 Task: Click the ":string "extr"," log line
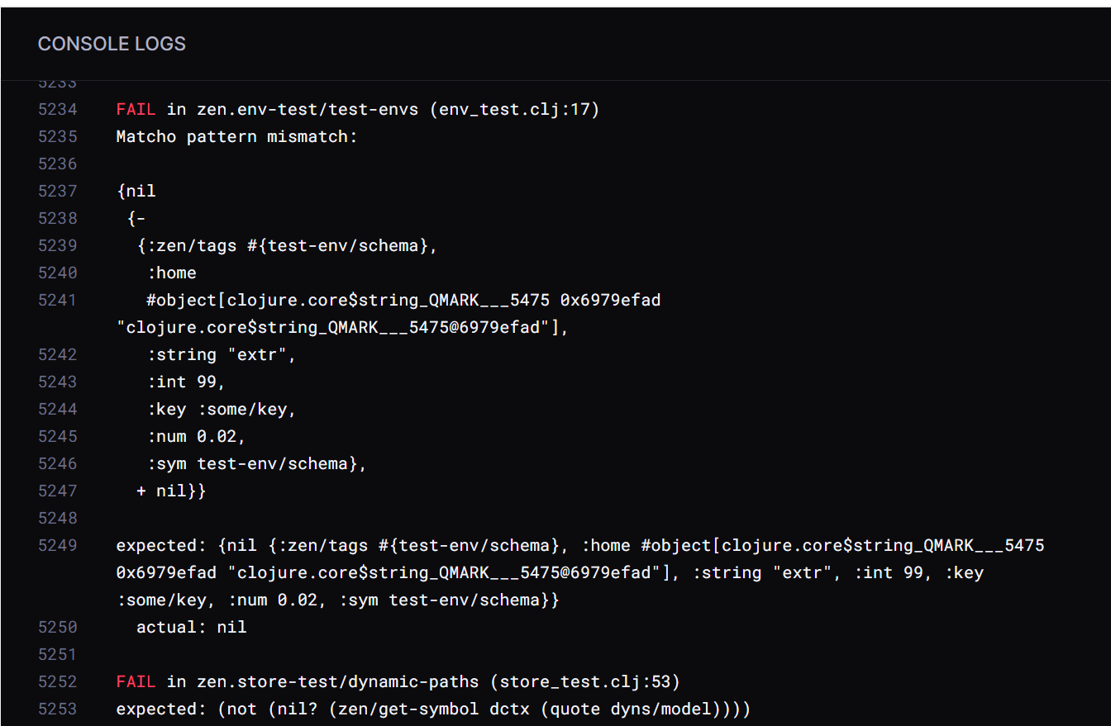pyautogui.click(x=221, y=354)
